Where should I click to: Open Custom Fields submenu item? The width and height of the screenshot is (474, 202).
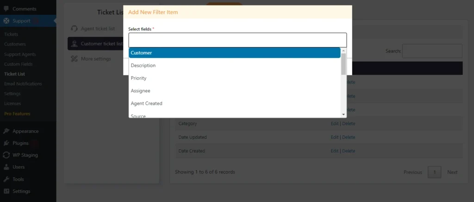coord(19,64)
